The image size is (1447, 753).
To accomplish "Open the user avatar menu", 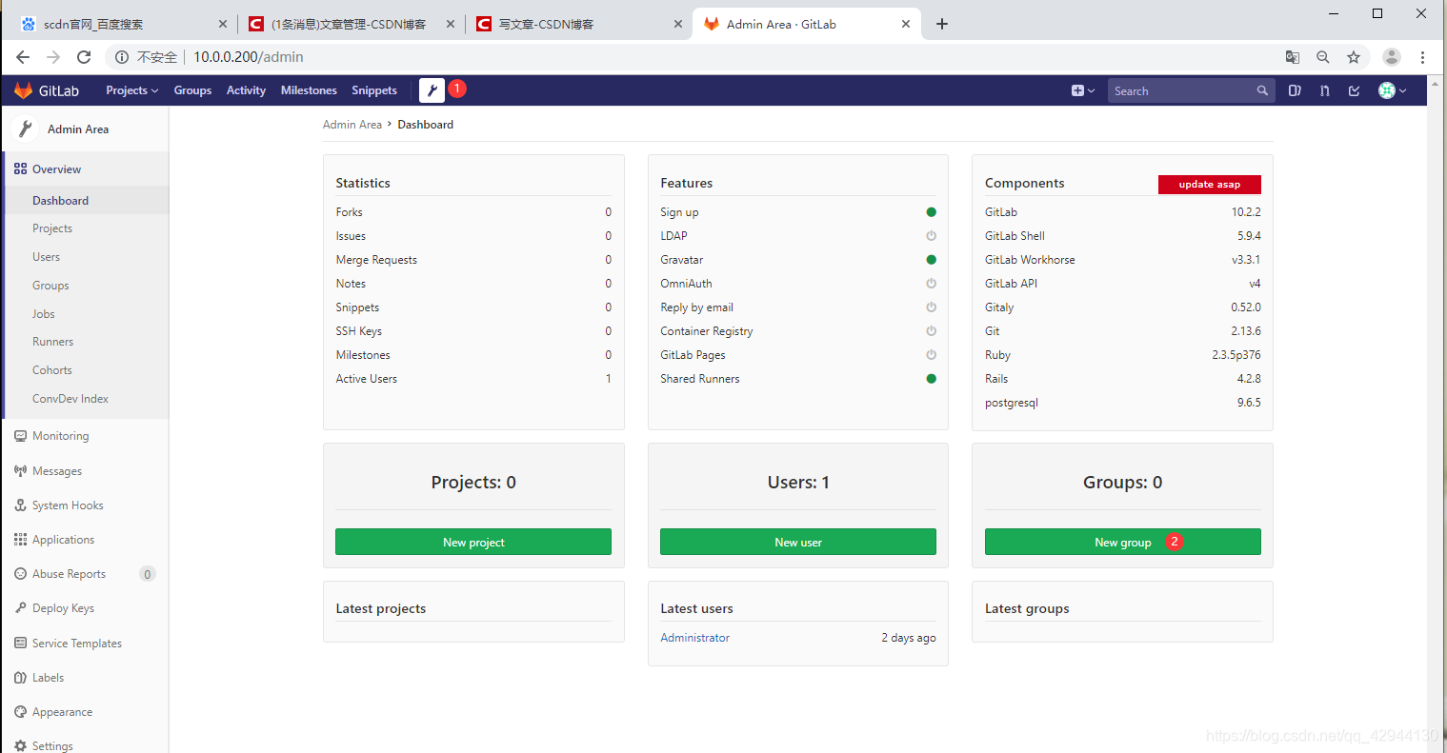I will [x=1392, y=90].
